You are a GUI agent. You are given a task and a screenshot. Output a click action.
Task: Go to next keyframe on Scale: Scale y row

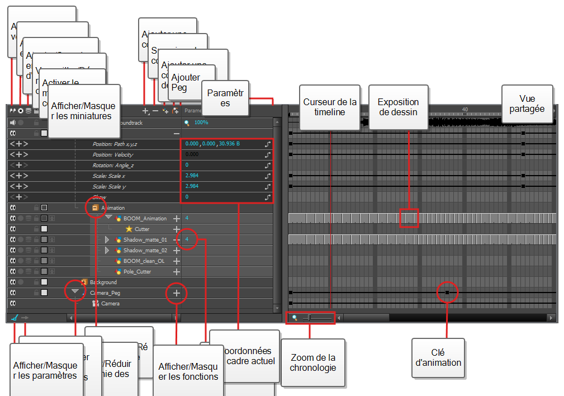(x=26, y=186)
